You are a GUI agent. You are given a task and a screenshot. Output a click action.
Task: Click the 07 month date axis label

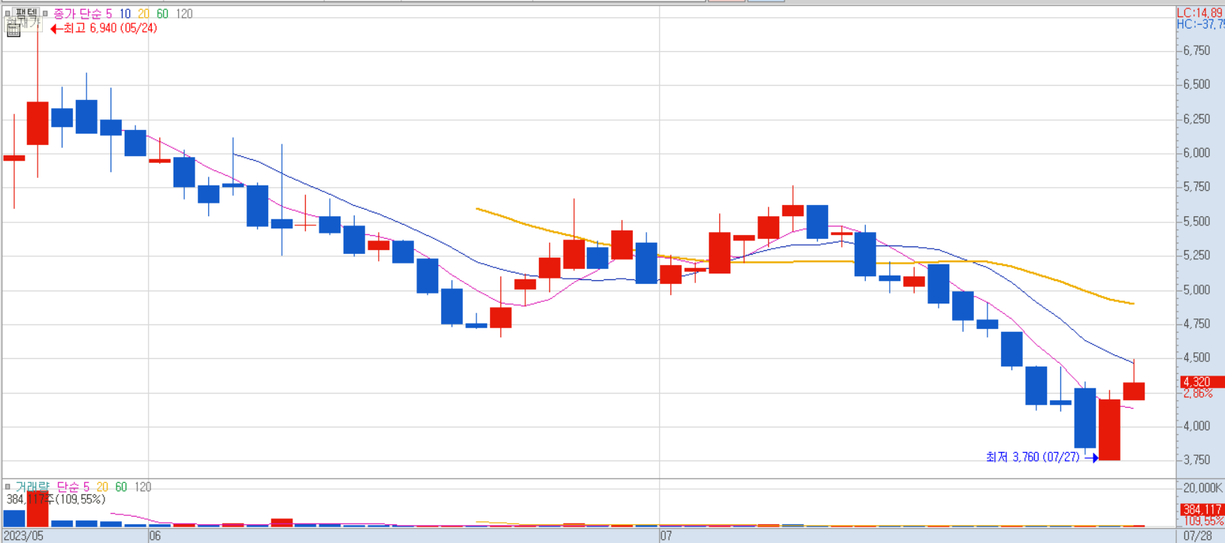click(666, 535)
